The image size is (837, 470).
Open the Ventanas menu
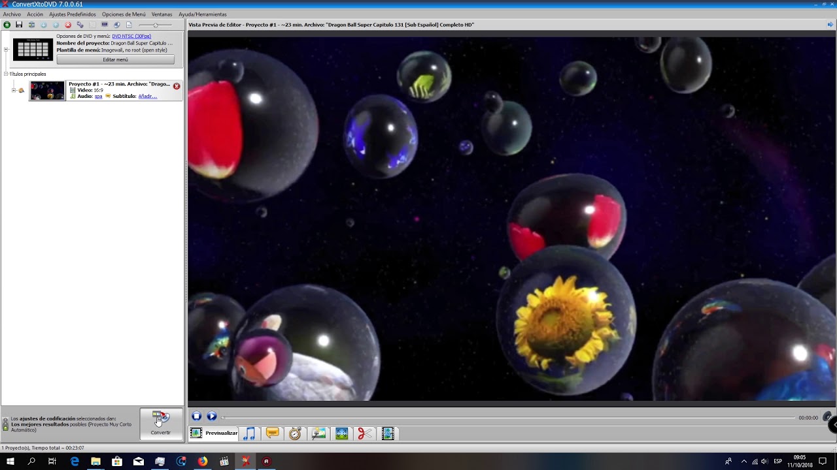[x=162, y=14]
